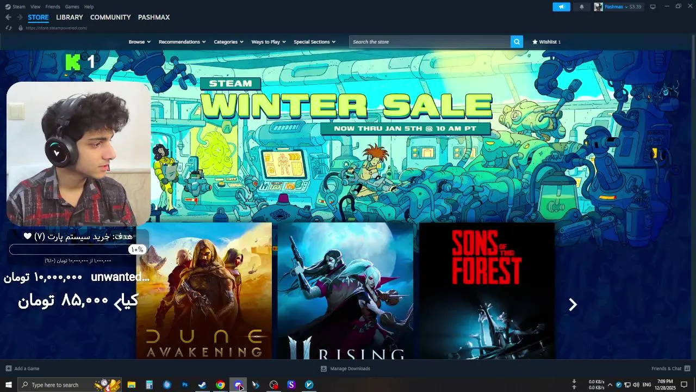Open Steam notifications bell
Viewport: 696px width, 392px height.
click(x=582, y=7)
